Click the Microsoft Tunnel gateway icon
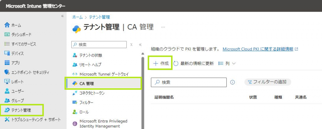This screenshot has width=322, height=129. point(75,74)
